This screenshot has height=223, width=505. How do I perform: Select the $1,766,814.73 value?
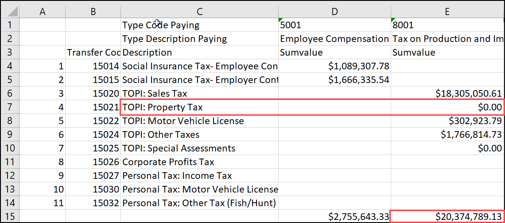(447, 134)
